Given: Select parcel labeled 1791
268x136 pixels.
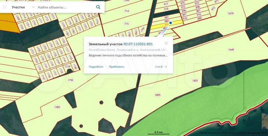Looking at the screenshot, I should [143, 30].
